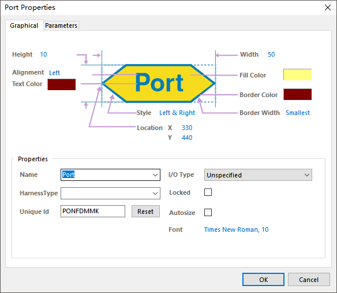Screen dimensions: 337x293
Task: Click the Reset button for Unique Id
Action: (145, 212)
